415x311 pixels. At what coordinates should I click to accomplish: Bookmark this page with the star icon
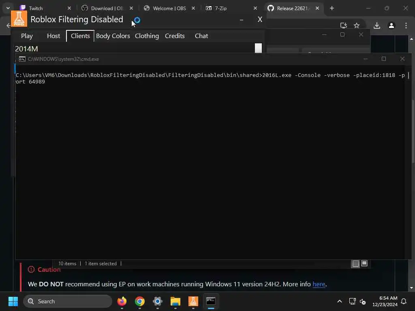coord(357,26)
